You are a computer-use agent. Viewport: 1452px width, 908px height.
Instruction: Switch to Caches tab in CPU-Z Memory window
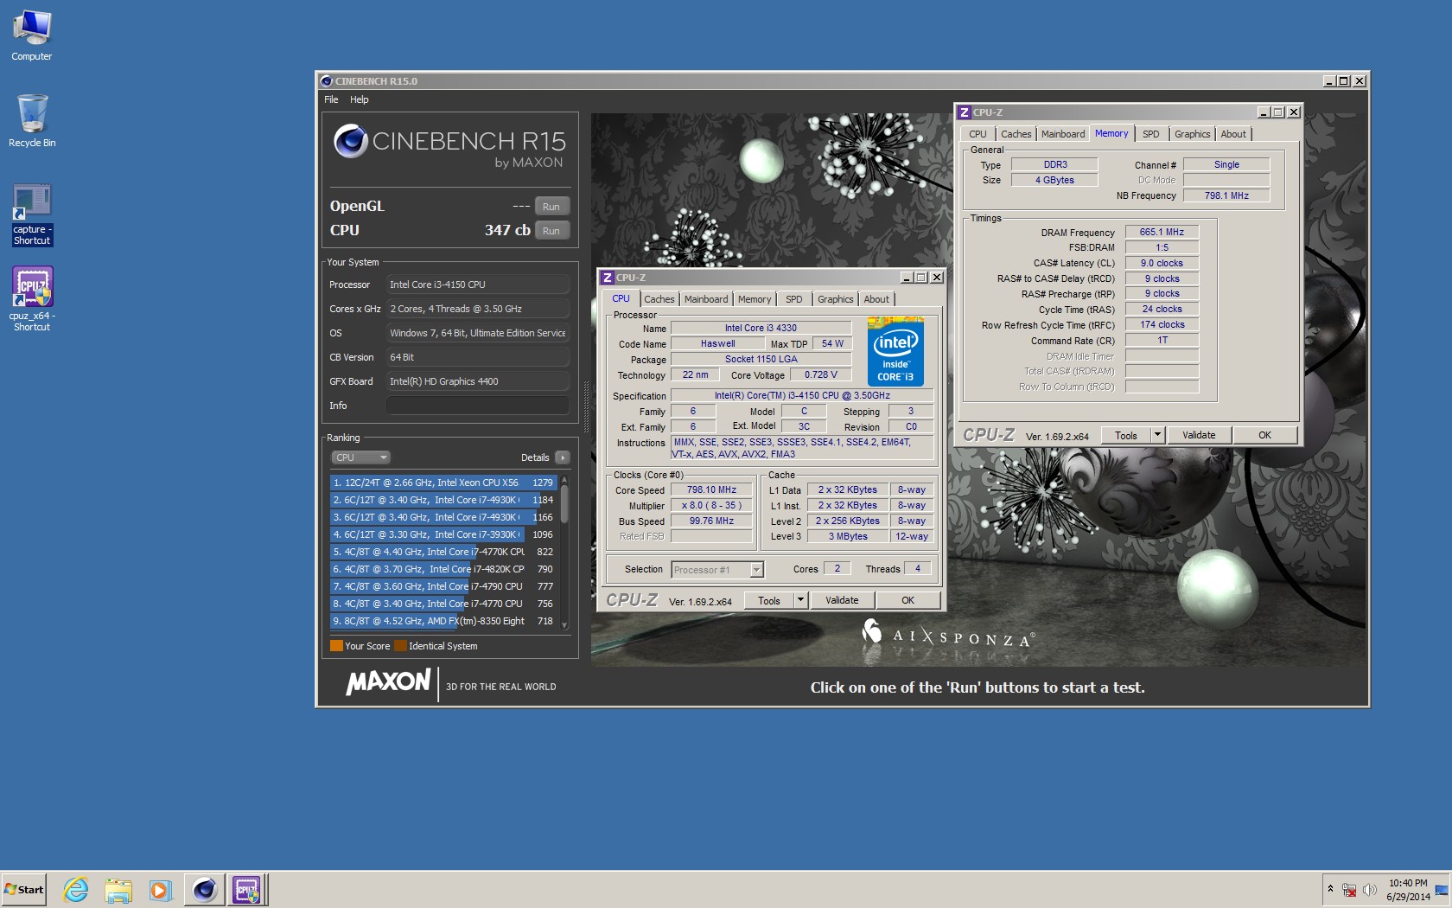click(x=1016, y=134)
